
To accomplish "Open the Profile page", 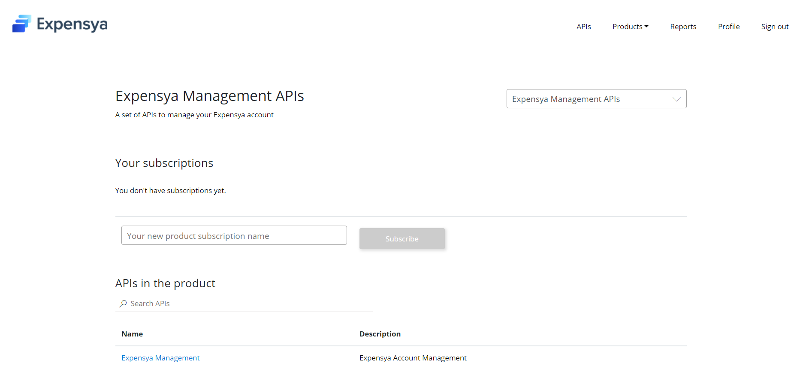I will (729, 27).
